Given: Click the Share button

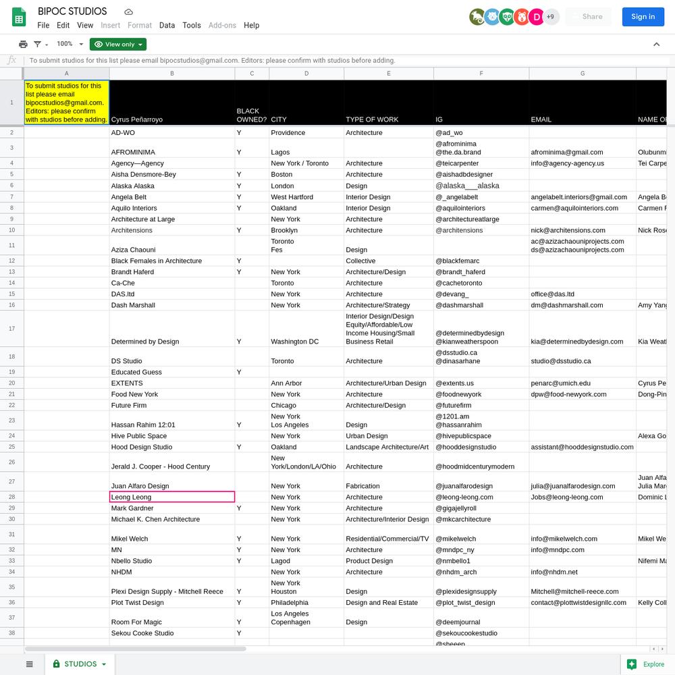Looking at the screenshot, I should pos(589,17).
